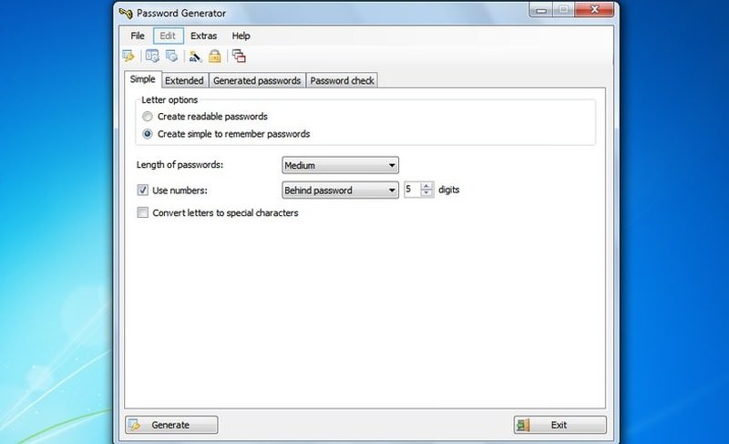
Task: Click the second grayed blue toolbar icon
Action: pos(172,57)
